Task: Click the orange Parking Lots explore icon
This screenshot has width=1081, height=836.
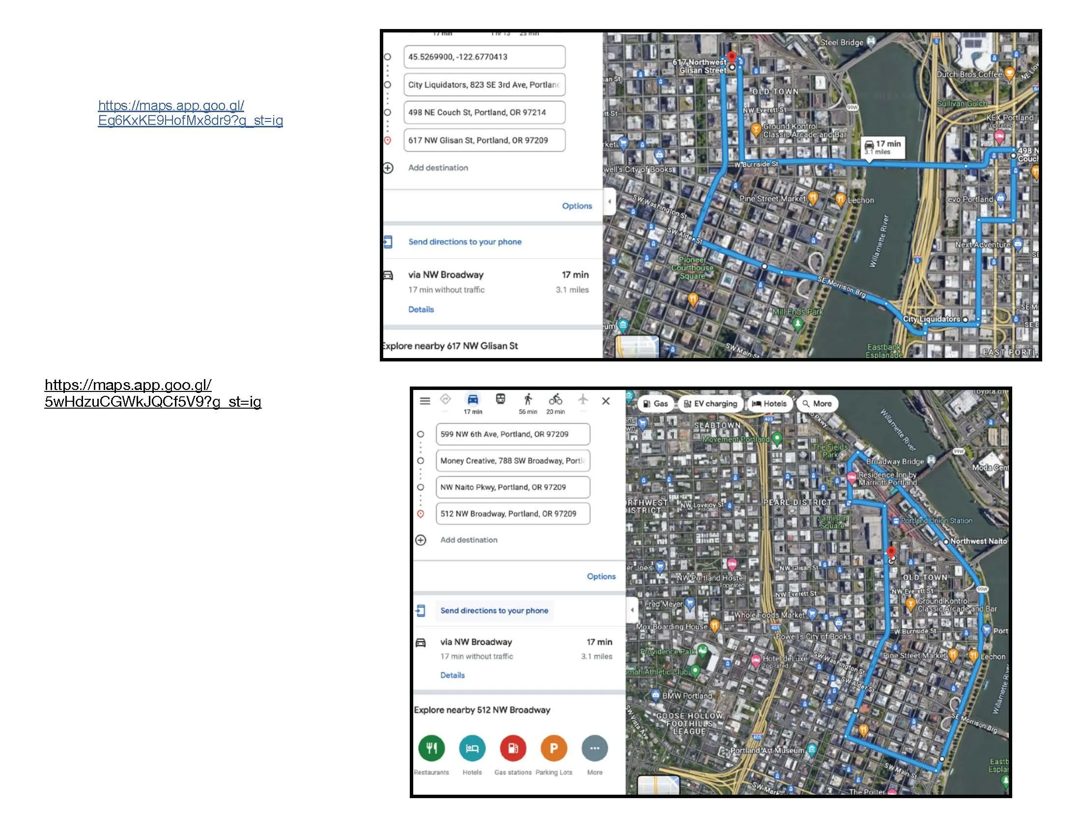Action: point(554,748)
